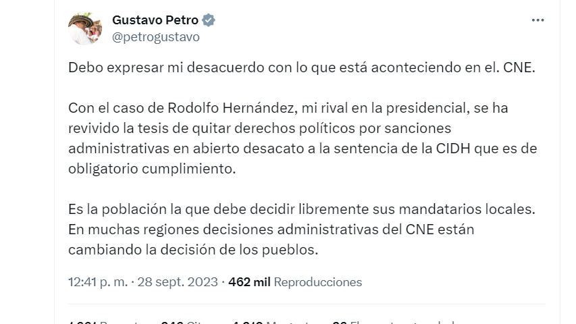Click the 462 mil view count
Screen dimensions: 576x324
249,282
